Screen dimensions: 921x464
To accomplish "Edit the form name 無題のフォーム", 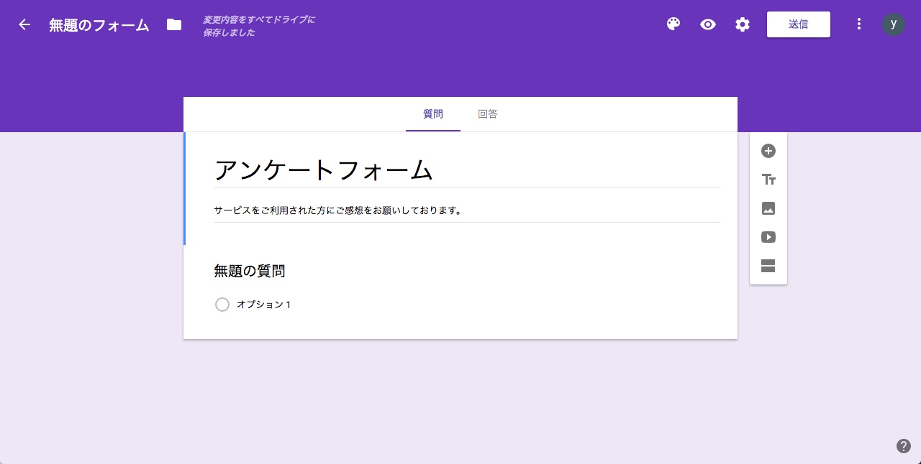I will (99, 25).
